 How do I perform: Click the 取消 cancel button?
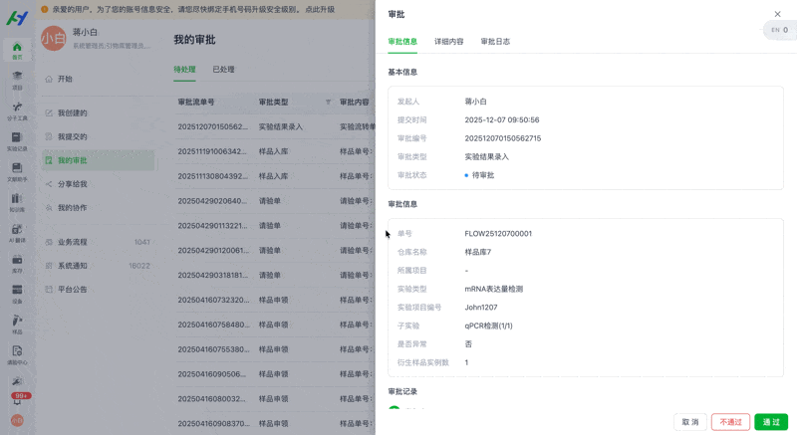[690, 422]
